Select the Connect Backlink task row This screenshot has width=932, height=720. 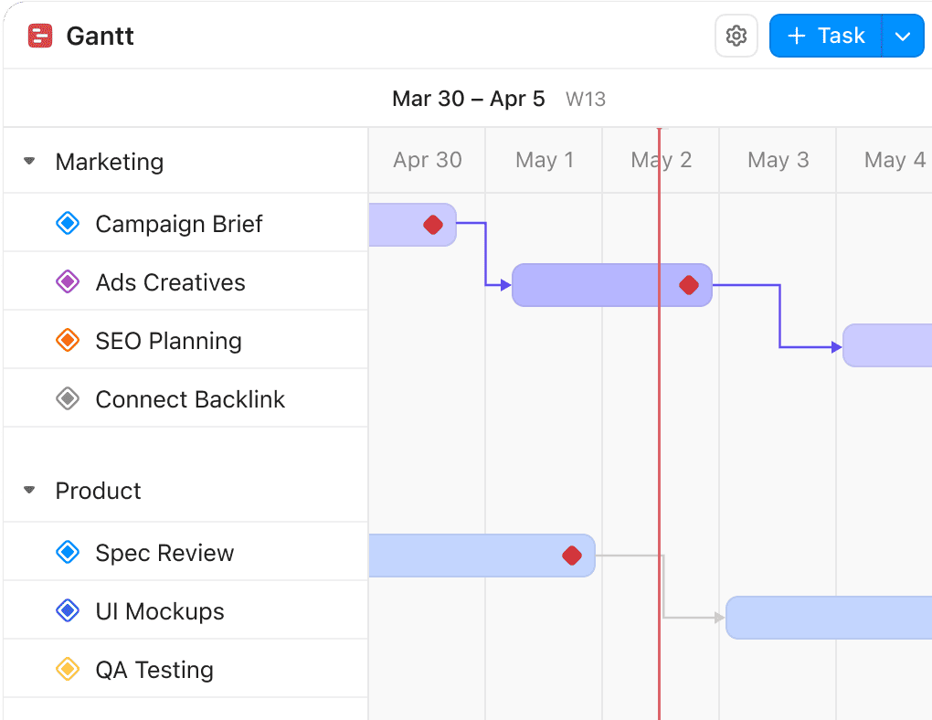[185, 398]
